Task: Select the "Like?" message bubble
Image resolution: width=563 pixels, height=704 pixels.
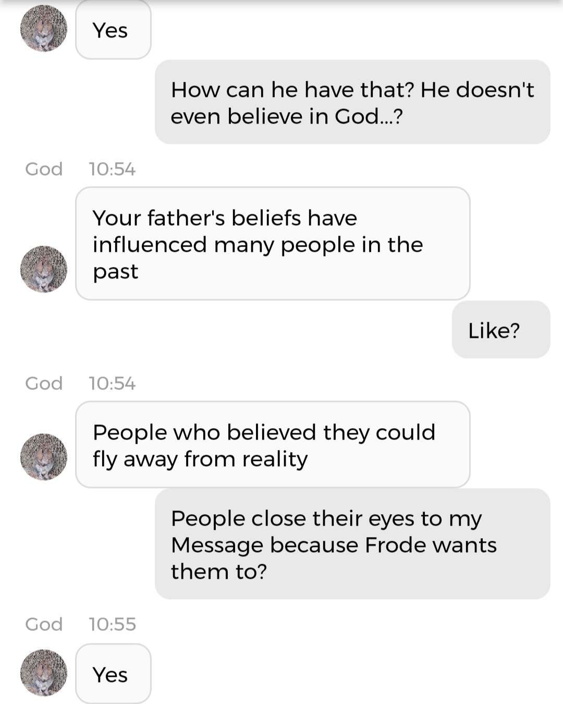Action: pyautogui.click(x=500, y=330)
